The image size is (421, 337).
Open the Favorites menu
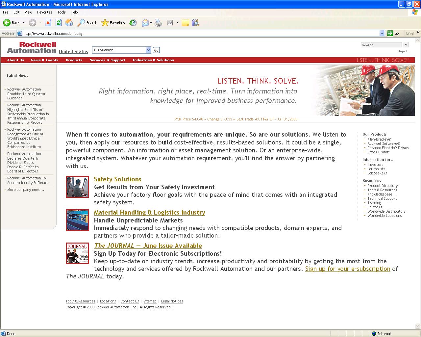tap(45, 12)
